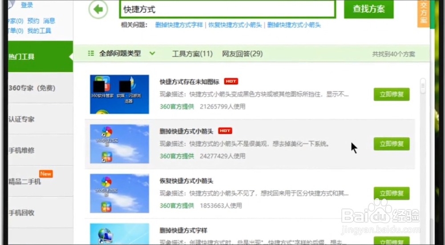Select 认证专家 in the sidebar
Viewport: 445px width, 245px height.
(40, 119)
